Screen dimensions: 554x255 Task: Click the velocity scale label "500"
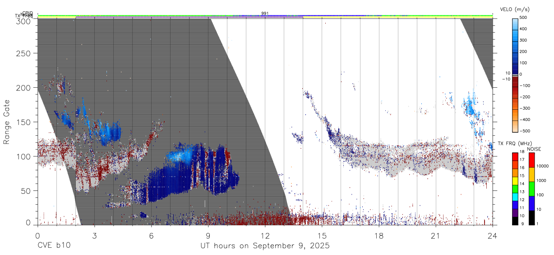[x=524, y=18]
